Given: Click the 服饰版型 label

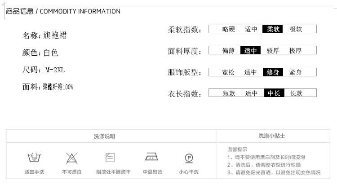Looking at the screenshot, I should click(x=184, y=72).
